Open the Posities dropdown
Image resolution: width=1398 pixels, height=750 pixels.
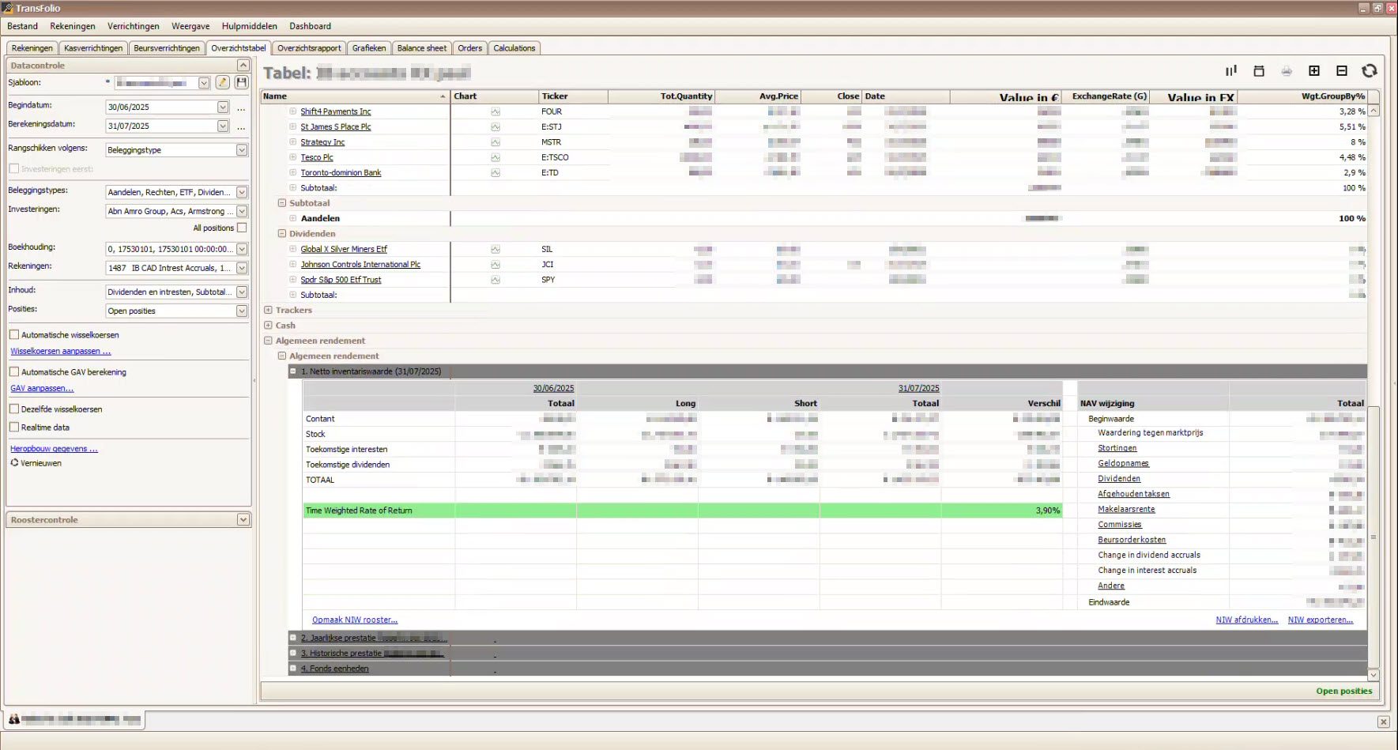[242, 311]
